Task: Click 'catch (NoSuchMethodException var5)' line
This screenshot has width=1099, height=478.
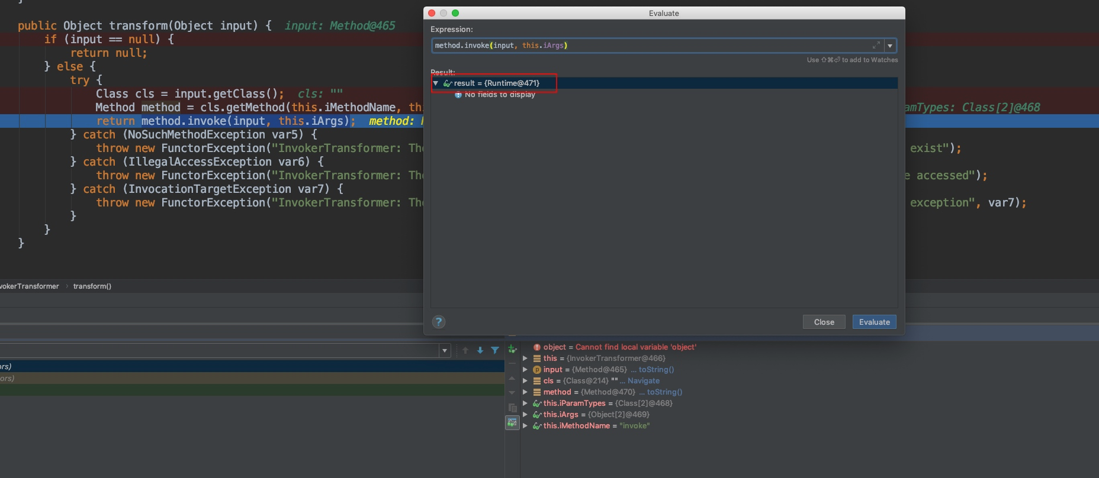Action: 194,135
